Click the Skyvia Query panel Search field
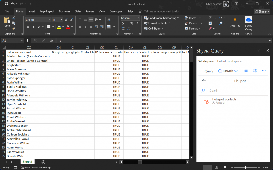This screenshot has width=273, height=170. point(233,91)
